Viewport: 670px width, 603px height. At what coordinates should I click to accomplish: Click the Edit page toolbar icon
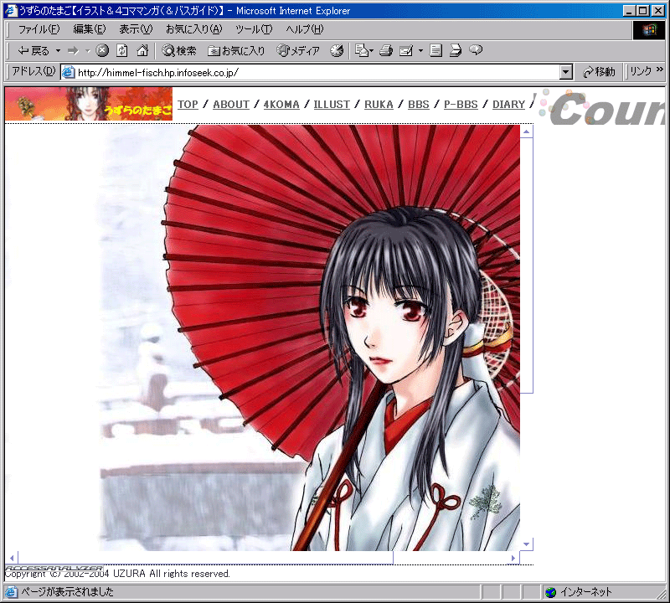[x=406, y=51]
